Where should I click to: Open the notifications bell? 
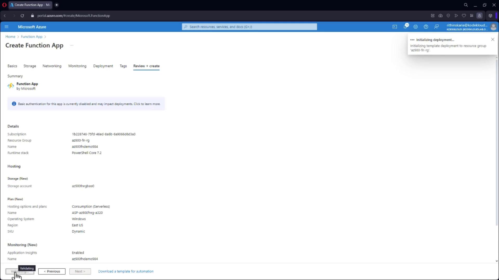(x=405, y=27)
